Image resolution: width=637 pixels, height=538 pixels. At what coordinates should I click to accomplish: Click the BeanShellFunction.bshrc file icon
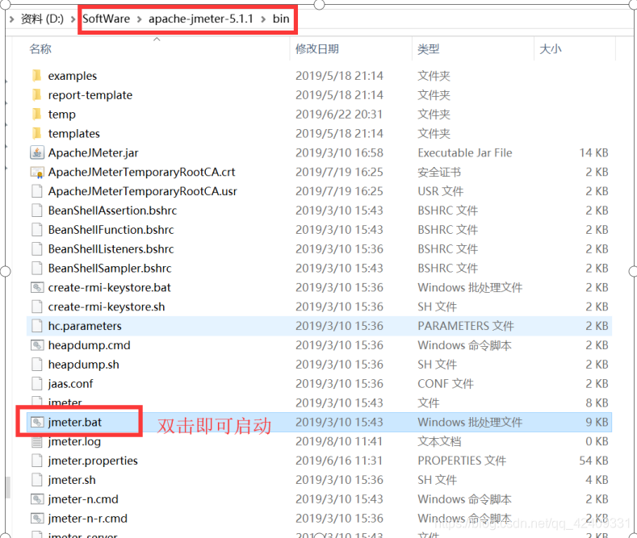pos(37,230)
